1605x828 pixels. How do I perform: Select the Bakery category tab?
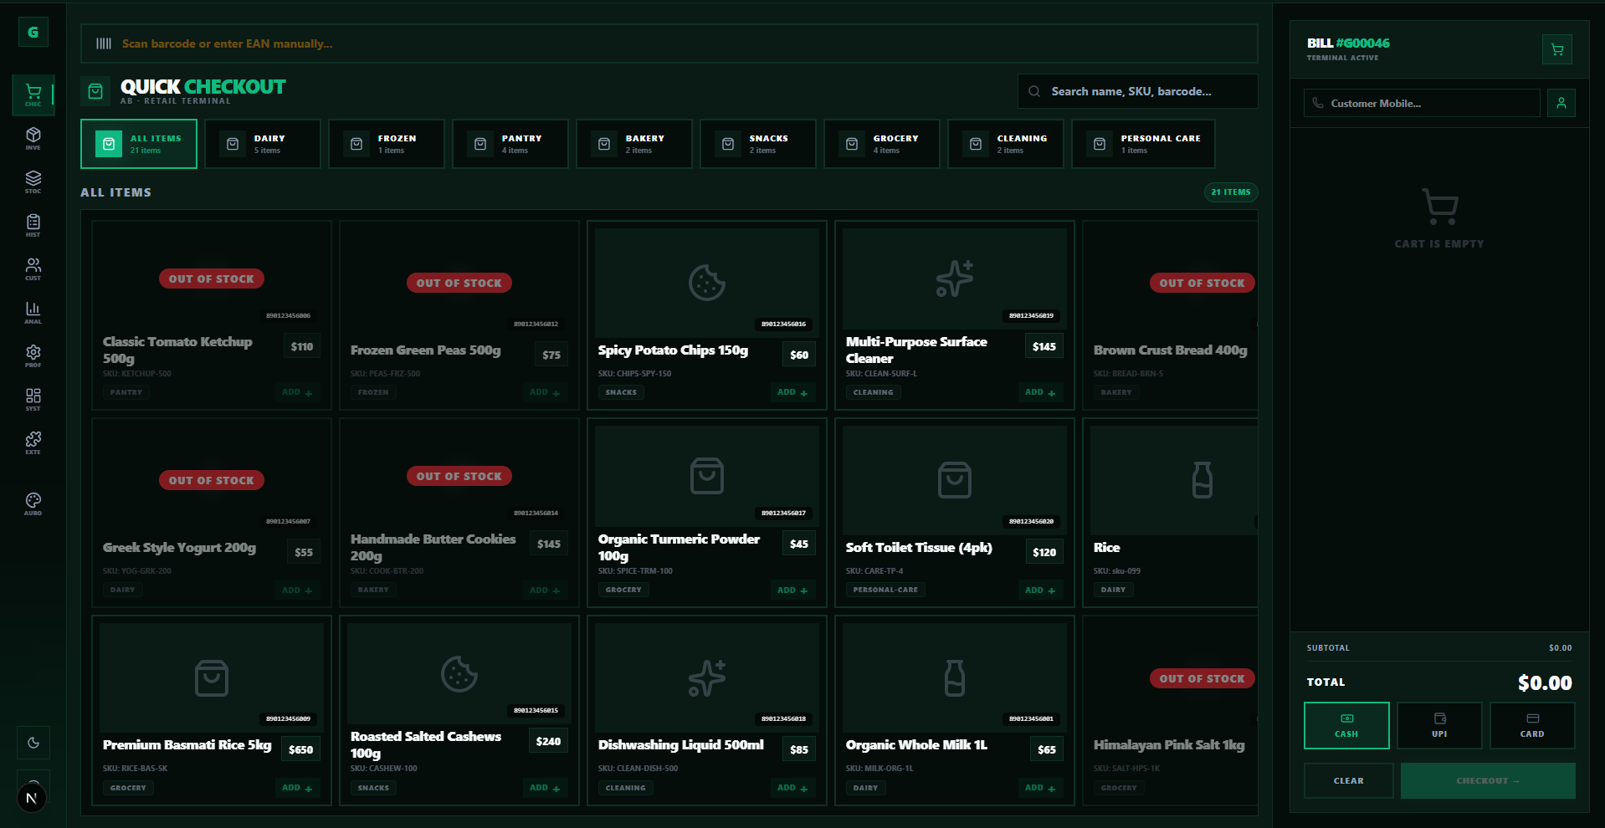634,144
